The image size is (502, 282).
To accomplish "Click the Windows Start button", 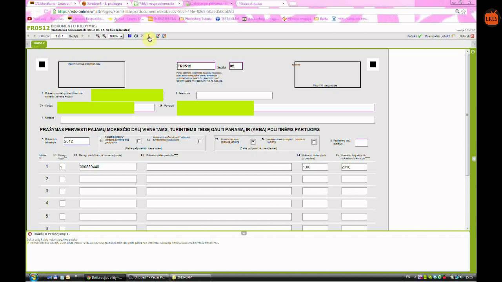I will pos(33,277).
